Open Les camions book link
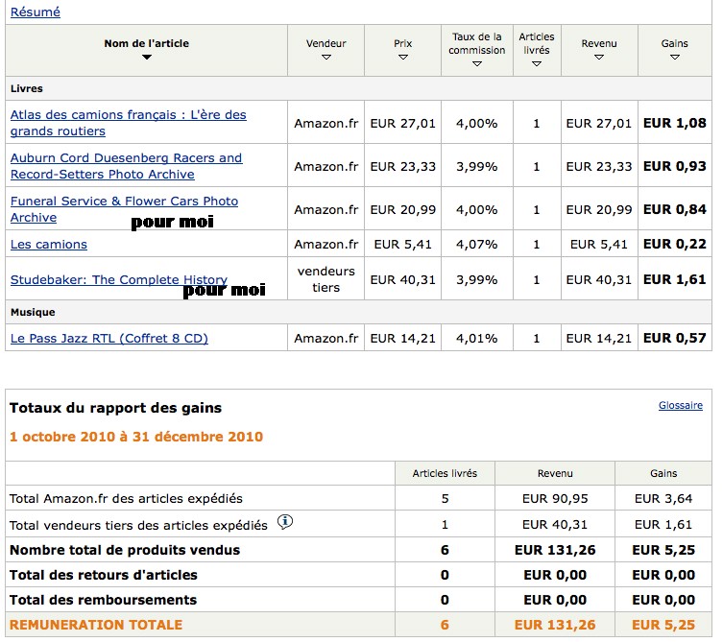Viewport: 723px width, 642px height. pyautogui.click(x=48, y=245)
